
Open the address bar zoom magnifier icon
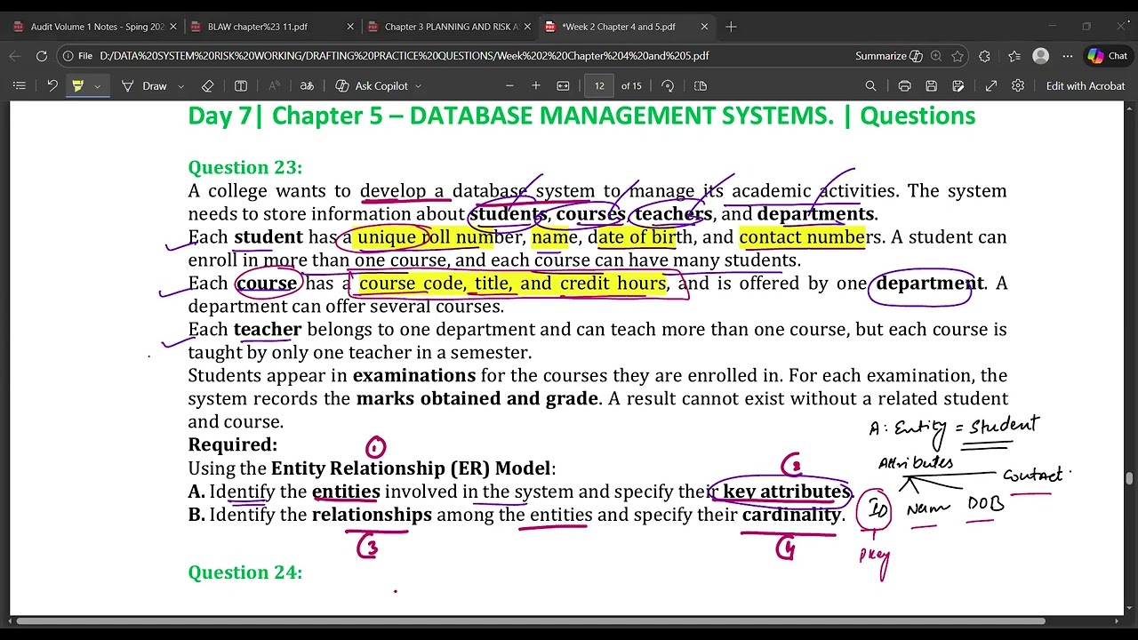pyautogui.click(x=935, y=56)
